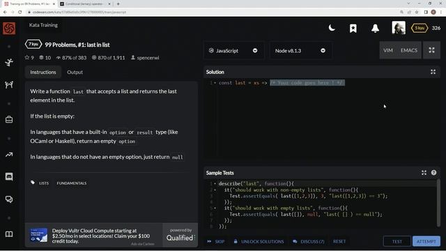Screen dimensions: 446x251
Task: Open the kumite sparring sidebar icon
Action: pos(9,84)
